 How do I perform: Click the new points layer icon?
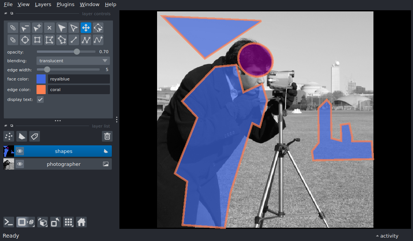9,136
